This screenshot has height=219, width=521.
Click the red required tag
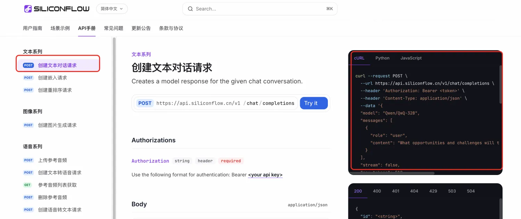(x=231, y=161)
